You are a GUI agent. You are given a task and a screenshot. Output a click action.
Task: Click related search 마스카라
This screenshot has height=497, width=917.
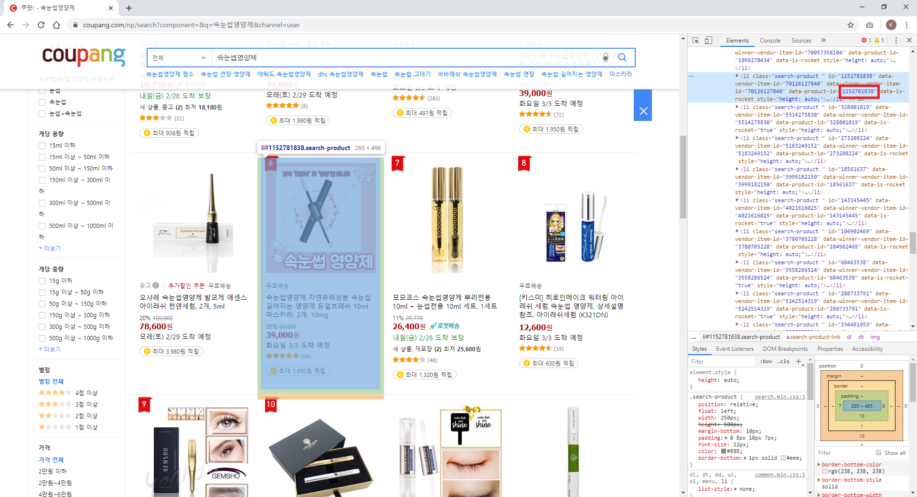(x=620, y=74)
